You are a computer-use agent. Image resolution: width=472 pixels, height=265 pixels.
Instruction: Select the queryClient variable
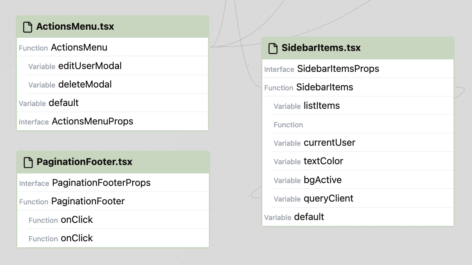point(328,198)
